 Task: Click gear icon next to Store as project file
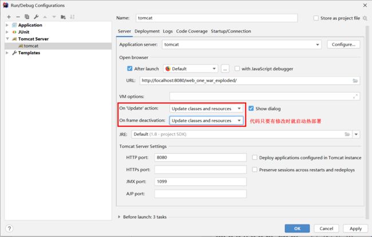click(x=365, y=18)
